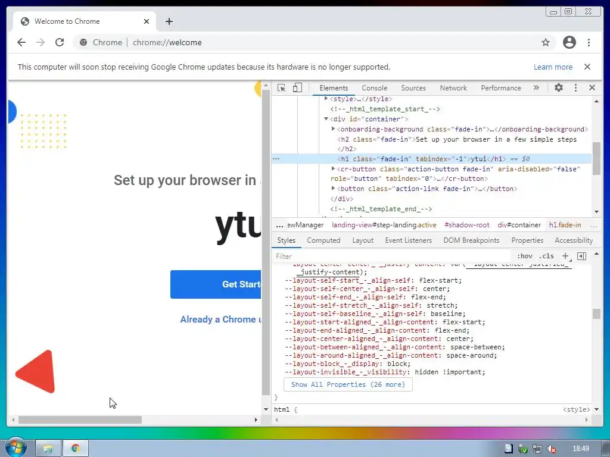Select the h2 class fade-in row
This screenshot has width=610, height=457.
click(x=457, y=144)
